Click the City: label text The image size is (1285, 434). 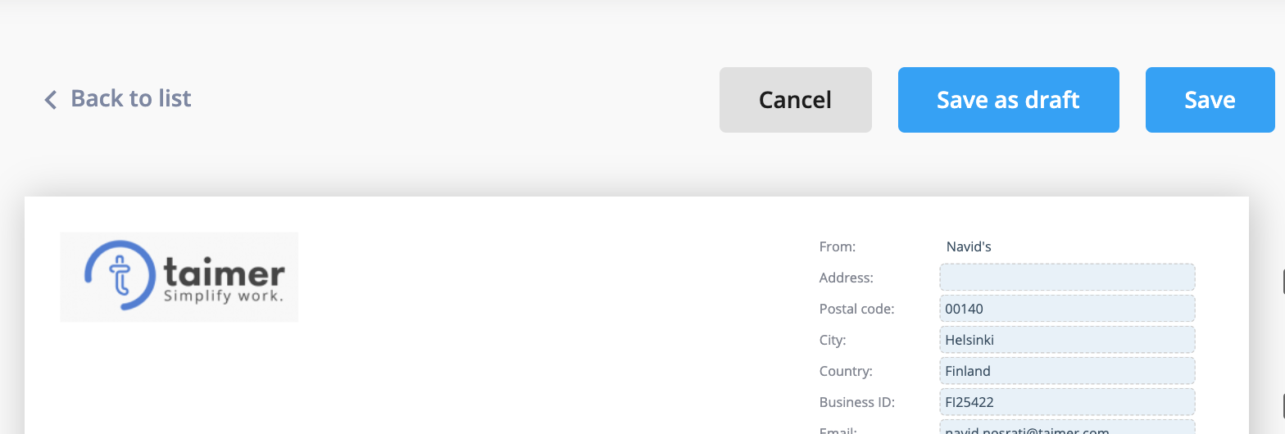833,340
